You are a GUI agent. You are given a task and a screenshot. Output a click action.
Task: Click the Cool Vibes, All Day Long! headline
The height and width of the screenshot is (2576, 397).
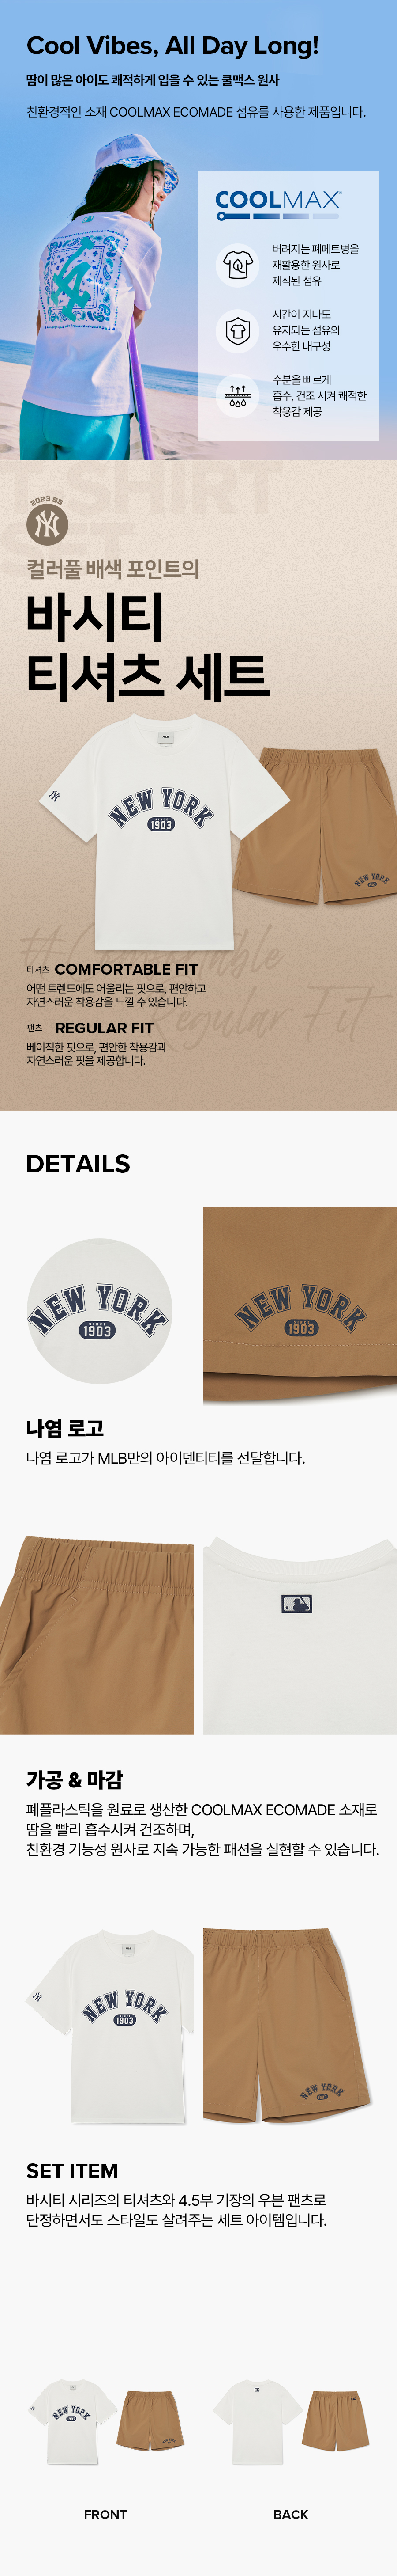point(172,45)
